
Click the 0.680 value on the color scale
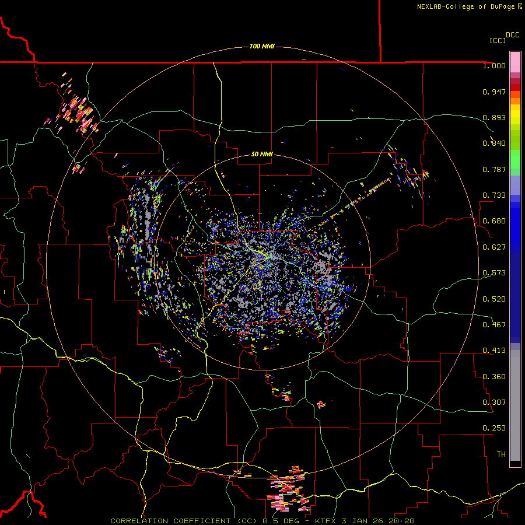pos(494,221)
